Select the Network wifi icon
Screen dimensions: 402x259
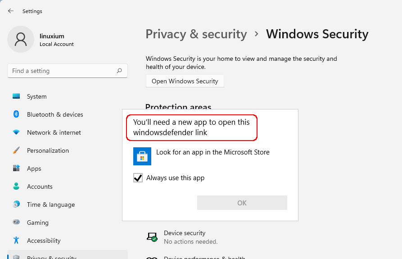16,132
